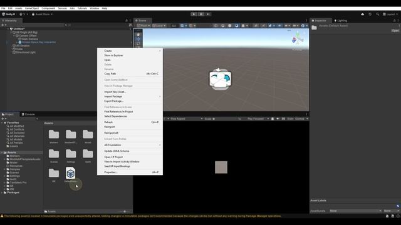Image resolution: width=401 pixels, height=225 pixels.
Task: Open the File menu
Action: 3,8
